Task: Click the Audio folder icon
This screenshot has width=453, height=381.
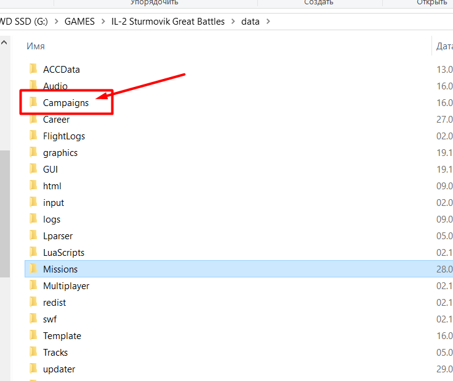Action: (33, 85)
